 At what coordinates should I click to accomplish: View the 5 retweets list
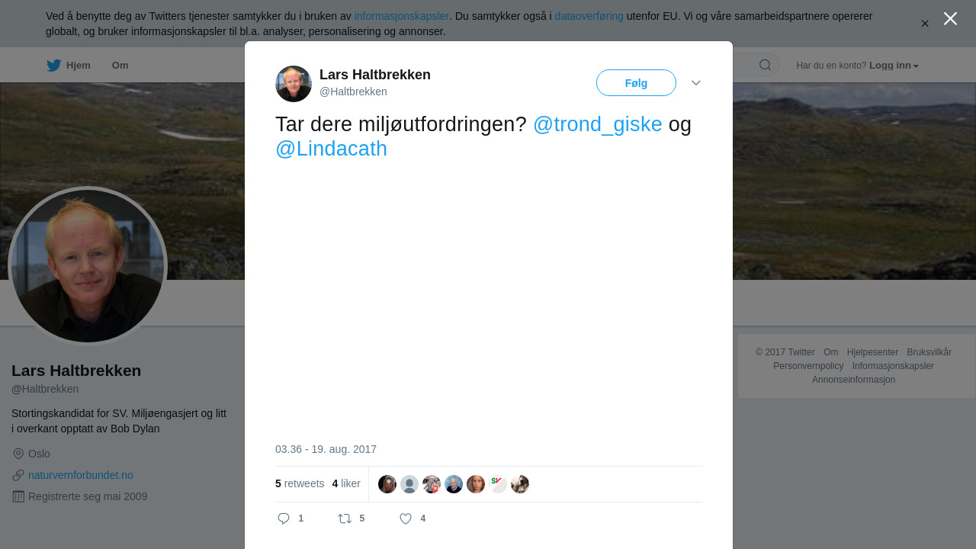(x=300, y=483)
